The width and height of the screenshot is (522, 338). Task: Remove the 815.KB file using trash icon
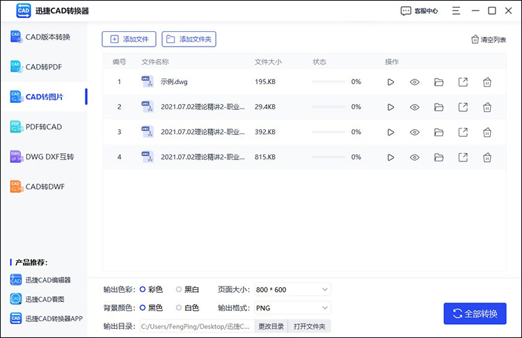[487, 157]
